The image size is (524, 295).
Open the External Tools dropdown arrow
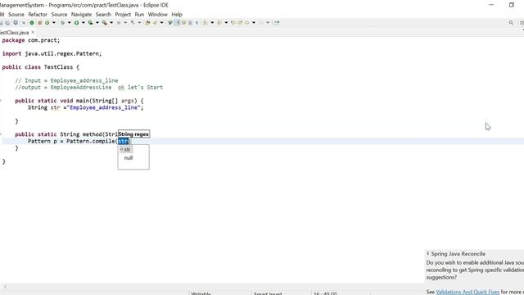coord(111,23)
